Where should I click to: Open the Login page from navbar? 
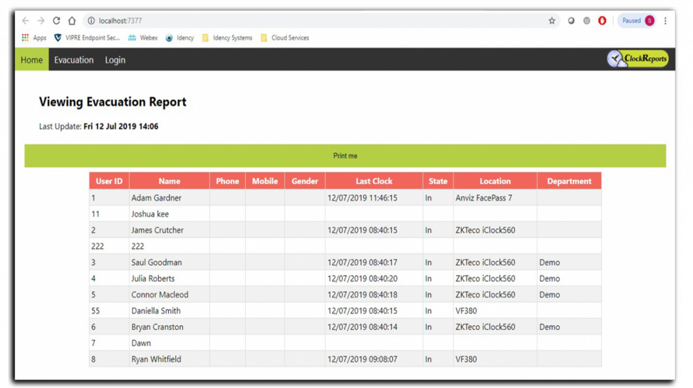pyautogui.click(x=115, y=60)
